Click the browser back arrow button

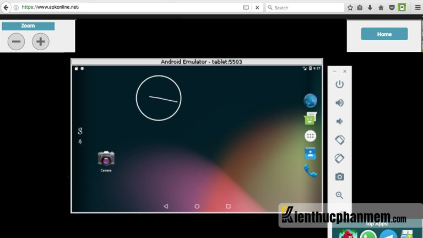[6, 7]
